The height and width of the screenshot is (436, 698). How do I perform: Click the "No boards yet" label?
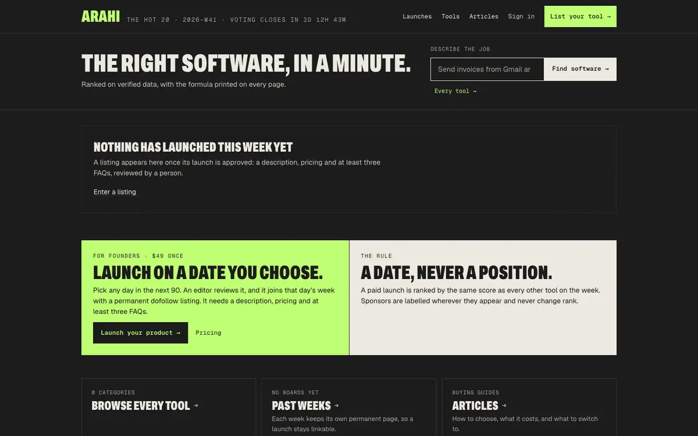click(x=295, y=392)
